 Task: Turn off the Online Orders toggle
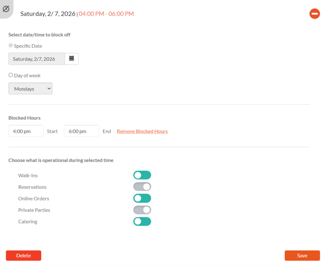click(x=142, y=198)
